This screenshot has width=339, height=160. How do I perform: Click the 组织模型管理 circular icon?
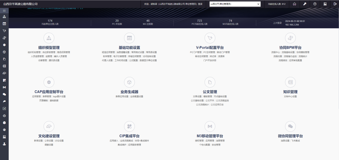point(49,38)
